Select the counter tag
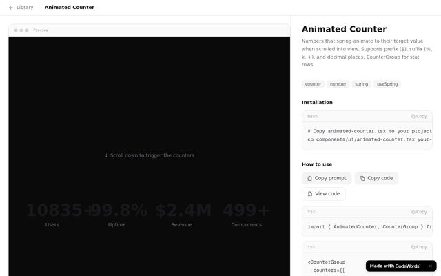 pos(313,84)
